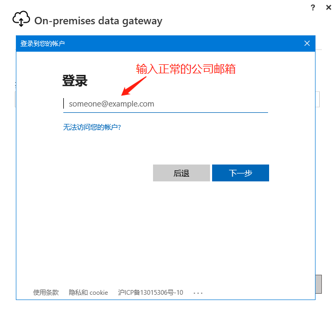Click the 下一步 next button
334x309 pixels.
tap(241, 173)
